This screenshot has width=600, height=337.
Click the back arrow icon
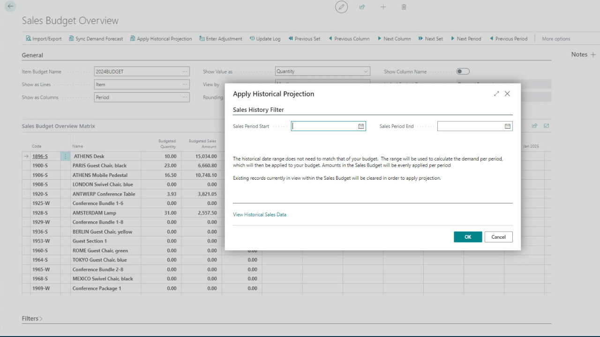tap(10, 7)
